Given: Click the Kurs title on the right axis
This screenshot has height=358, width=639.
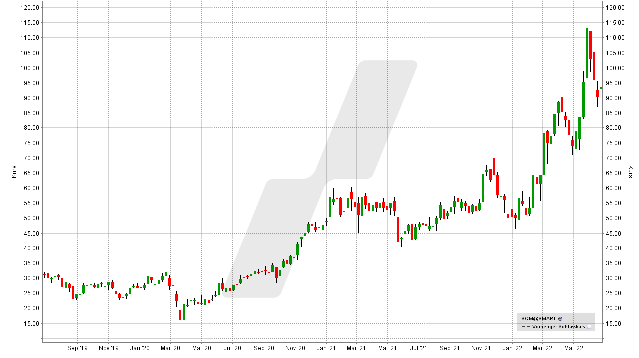Looking at the screenshot, I should [x=631, y=172].
